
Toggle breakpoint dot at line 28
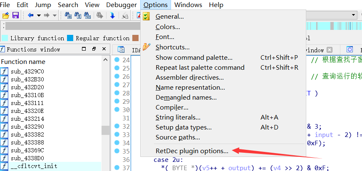point(117,93)
